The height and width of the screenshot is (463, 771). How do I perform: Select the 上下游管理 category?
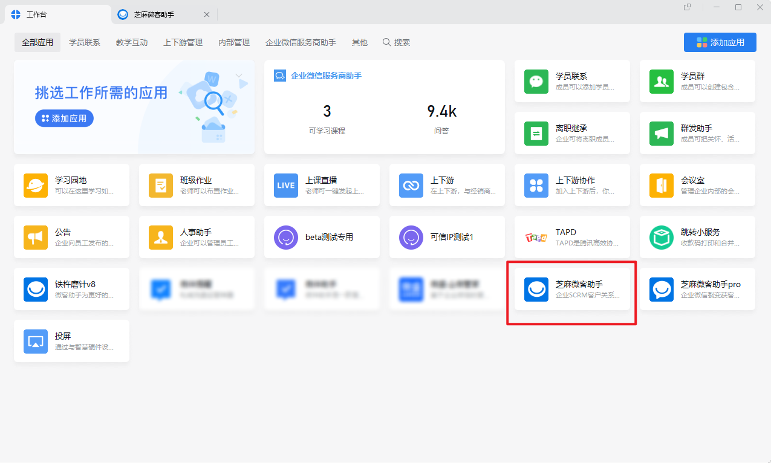pyautogui.click(x=183, y=42)
